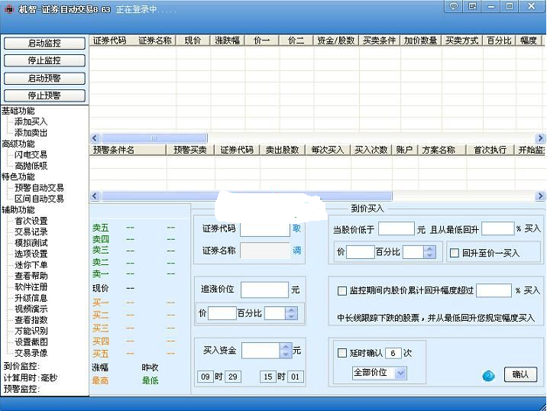Click the skin/menu icon next to minimize

[x=472, y=6]
